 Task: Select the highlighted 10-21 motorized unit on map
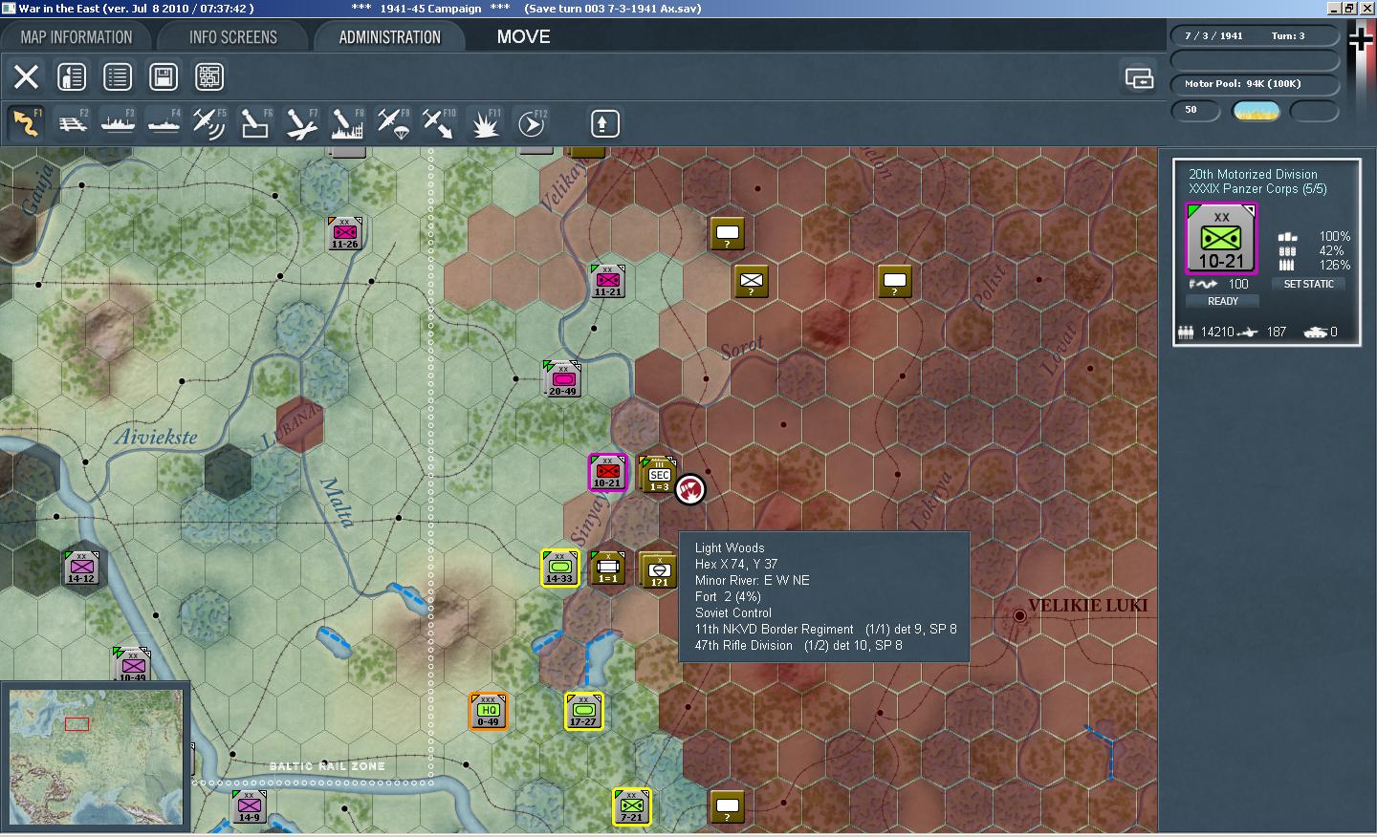coord(607,472)
